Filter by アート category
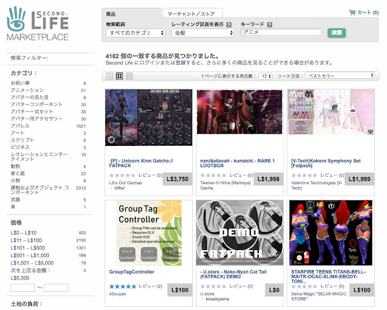This screenshot has height=310, width=387. coord(18,133)
